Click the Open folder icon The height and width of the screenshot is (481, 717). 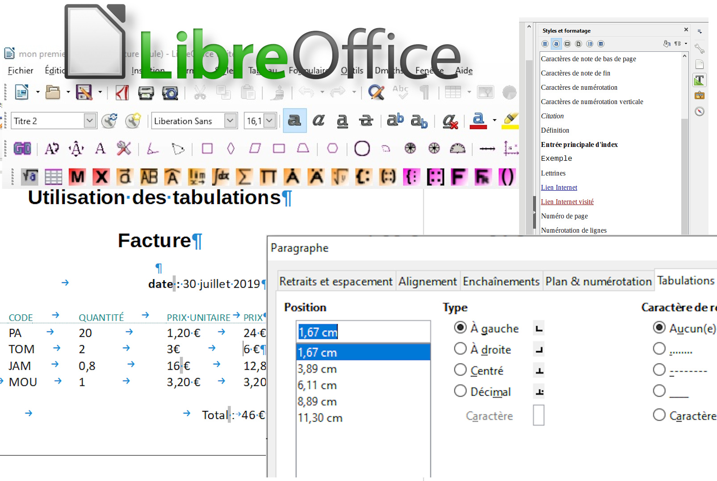(53, 92)
